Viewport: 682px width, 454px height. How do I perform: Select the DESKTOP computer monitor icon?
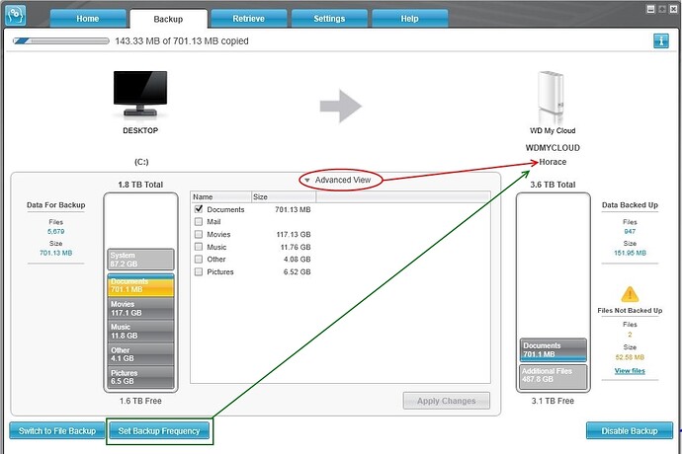[x=140, y=95]
